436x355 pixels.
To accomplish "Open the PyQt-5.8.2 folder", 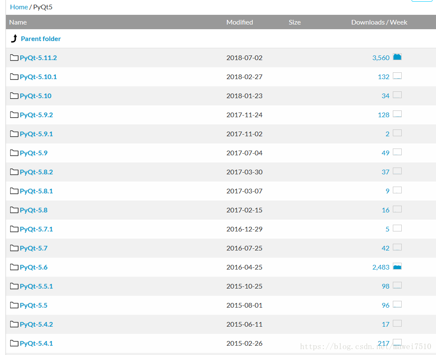I will 36,172.
